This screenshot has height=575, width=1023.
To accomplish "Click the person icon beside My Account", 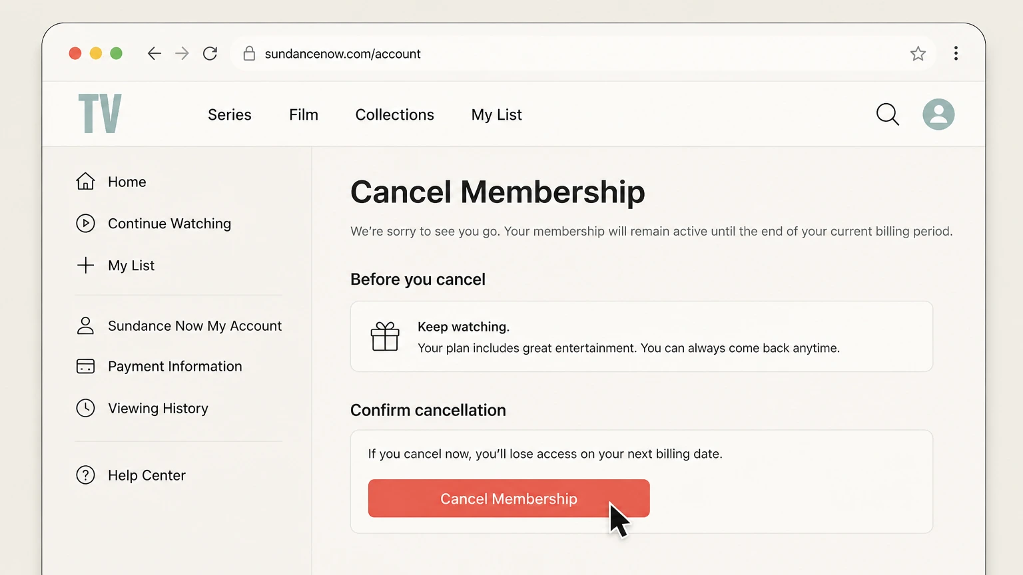I will tap(85, 325).
